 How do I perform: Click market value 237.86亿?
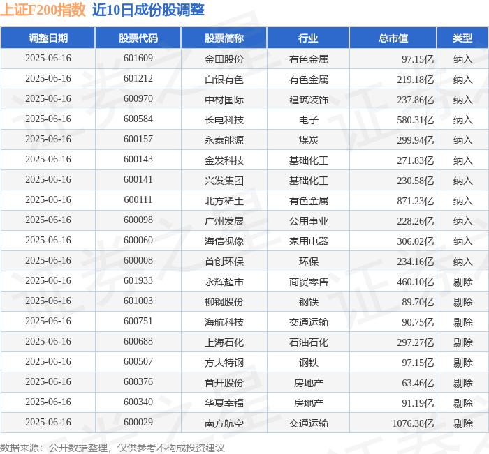[x=415, y=100]
